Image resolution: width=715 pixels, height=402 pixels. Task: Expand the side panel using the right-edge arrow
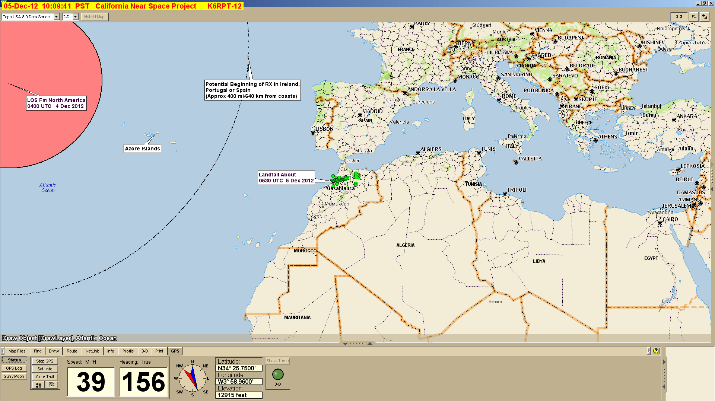click(x=712, y=189)
